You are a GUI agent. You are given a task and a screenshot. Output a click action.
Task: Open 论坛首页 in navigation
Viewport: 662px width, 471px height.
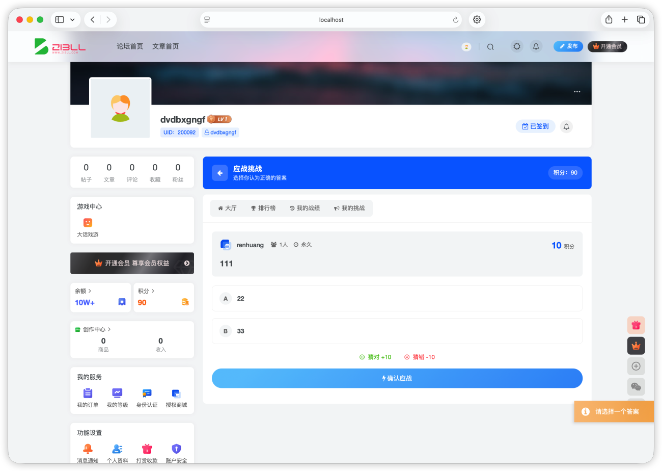tap(130, 46)
